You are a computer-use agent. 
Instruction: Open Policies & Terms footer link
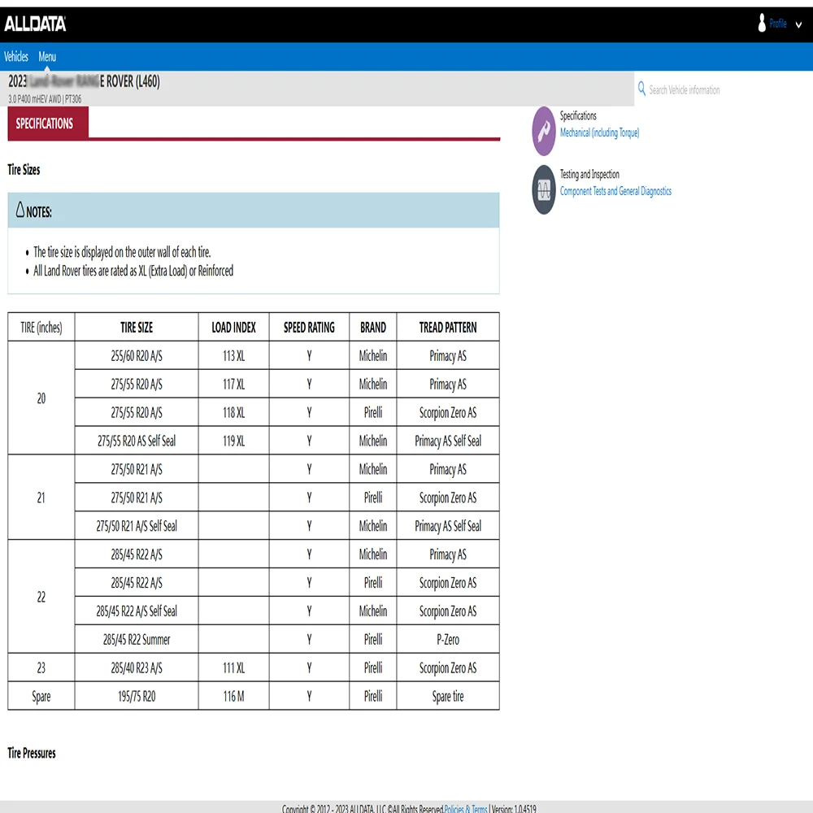tap(466, 808)
